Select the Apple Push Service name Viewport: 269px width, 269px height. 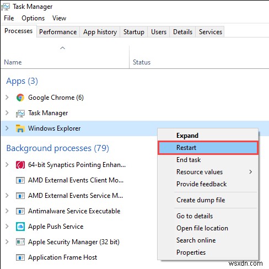pos(56,227)
